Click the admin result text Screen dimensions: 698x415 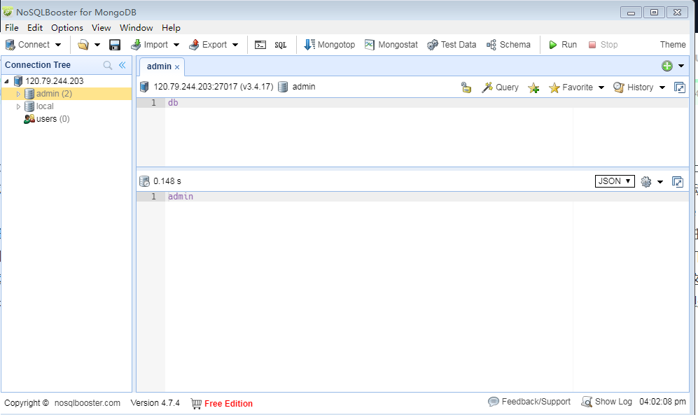pyautogui.click(x=181, y=197)
